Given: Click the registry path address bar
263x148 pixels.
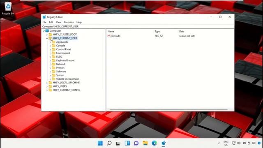Looking at the screenshot, I should [x=138, y=26].
